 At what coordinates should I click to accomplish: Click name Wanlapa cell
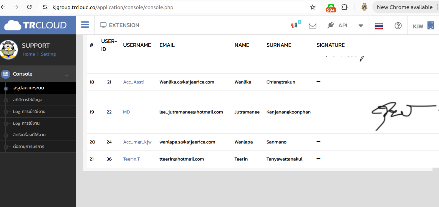243,142
